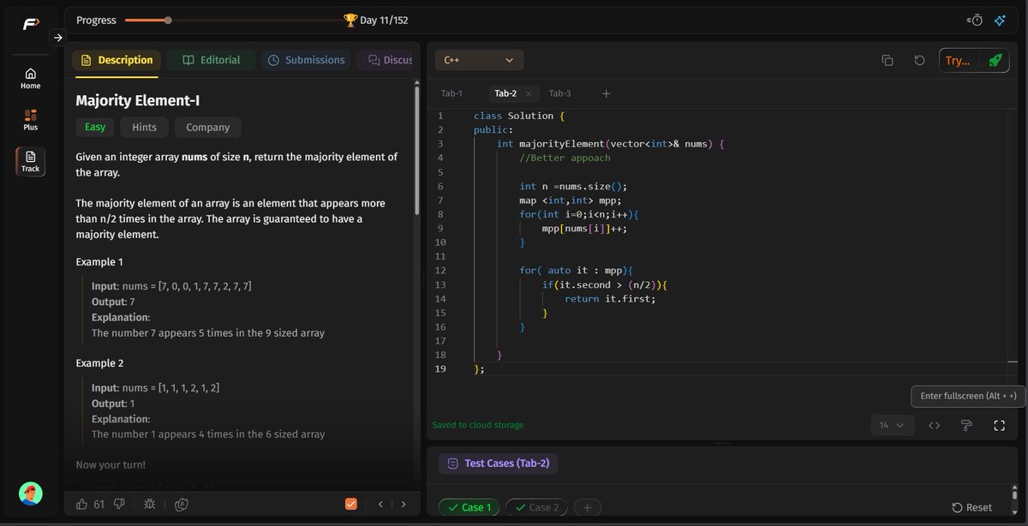Click the Try button to run code
Image resolution: width=1028 pixels, height=526 pixels.
[957, 60]
